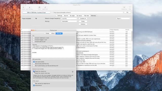Toggle the Bad links only toolbar icon
The height and width of the screenshot is (91, 162).
pyautogui.click(x=29, y=8)
